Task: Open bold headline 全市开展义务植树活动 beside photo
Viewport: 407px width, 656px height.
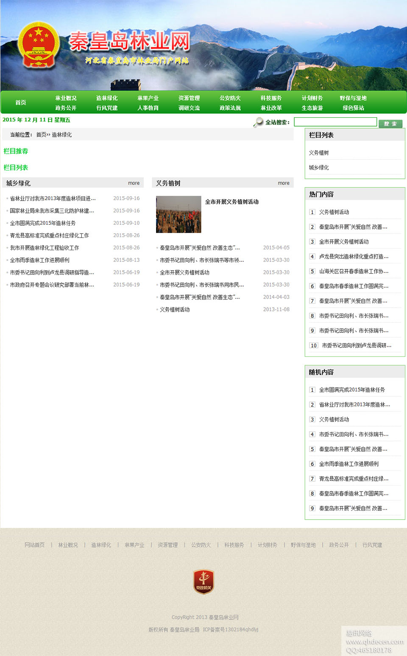Action: pos(232,202)
